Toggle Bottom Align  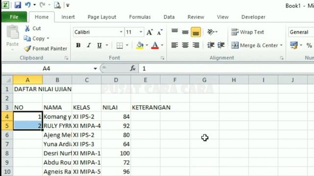click(196, 32)
